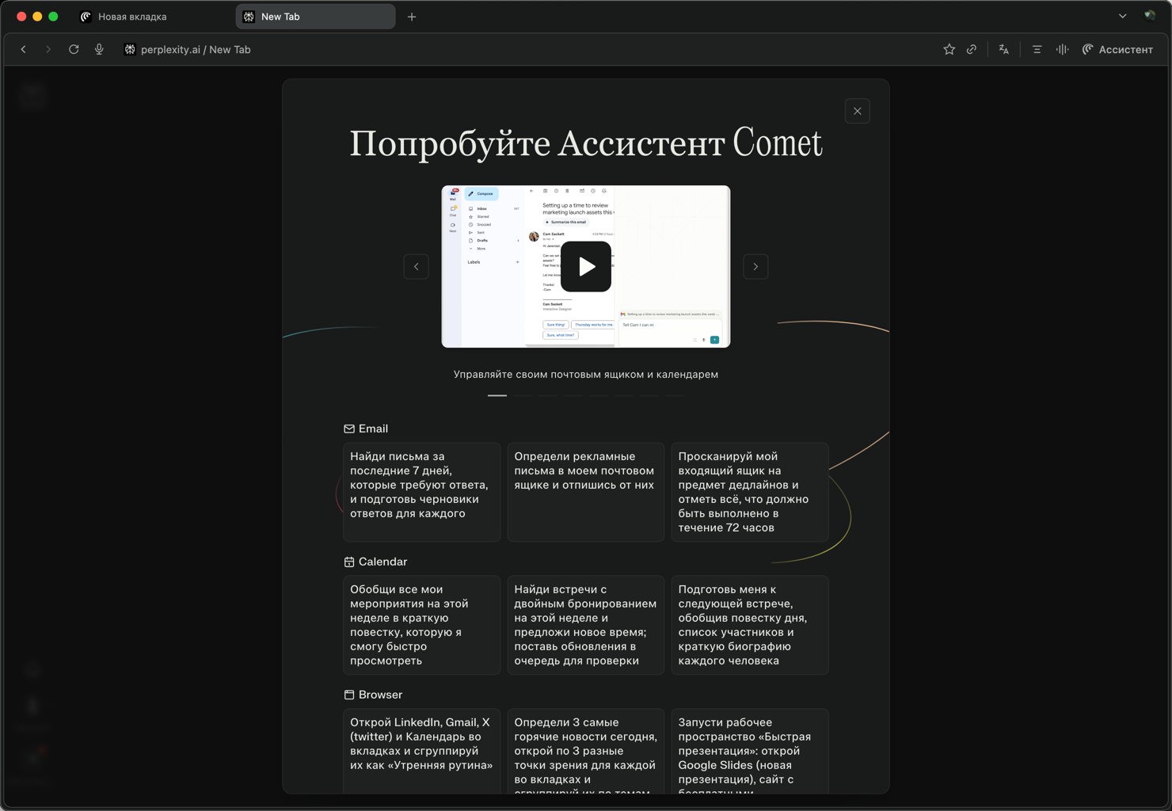Start voice mode with the waveform icon

[x=1062, y=49]
